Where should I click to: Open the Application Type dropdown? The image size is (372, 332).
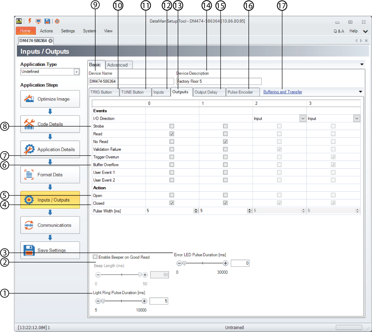point(77,72)
